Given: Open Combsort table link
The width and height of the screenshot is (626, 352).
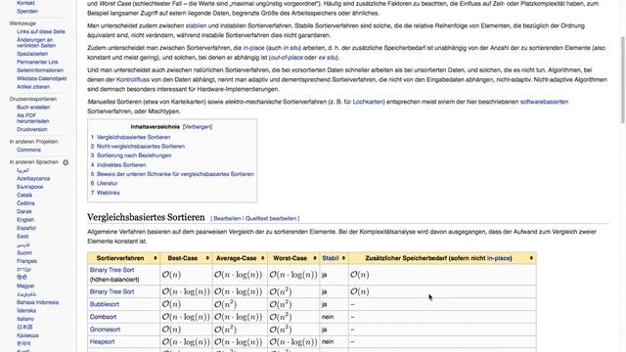Looking at the screenshot, I should 103,317.
